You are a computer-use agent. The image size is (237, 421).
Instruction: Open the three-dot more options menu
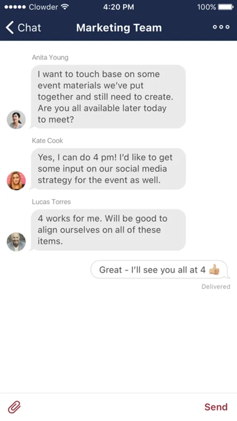(x=221, y=27)
